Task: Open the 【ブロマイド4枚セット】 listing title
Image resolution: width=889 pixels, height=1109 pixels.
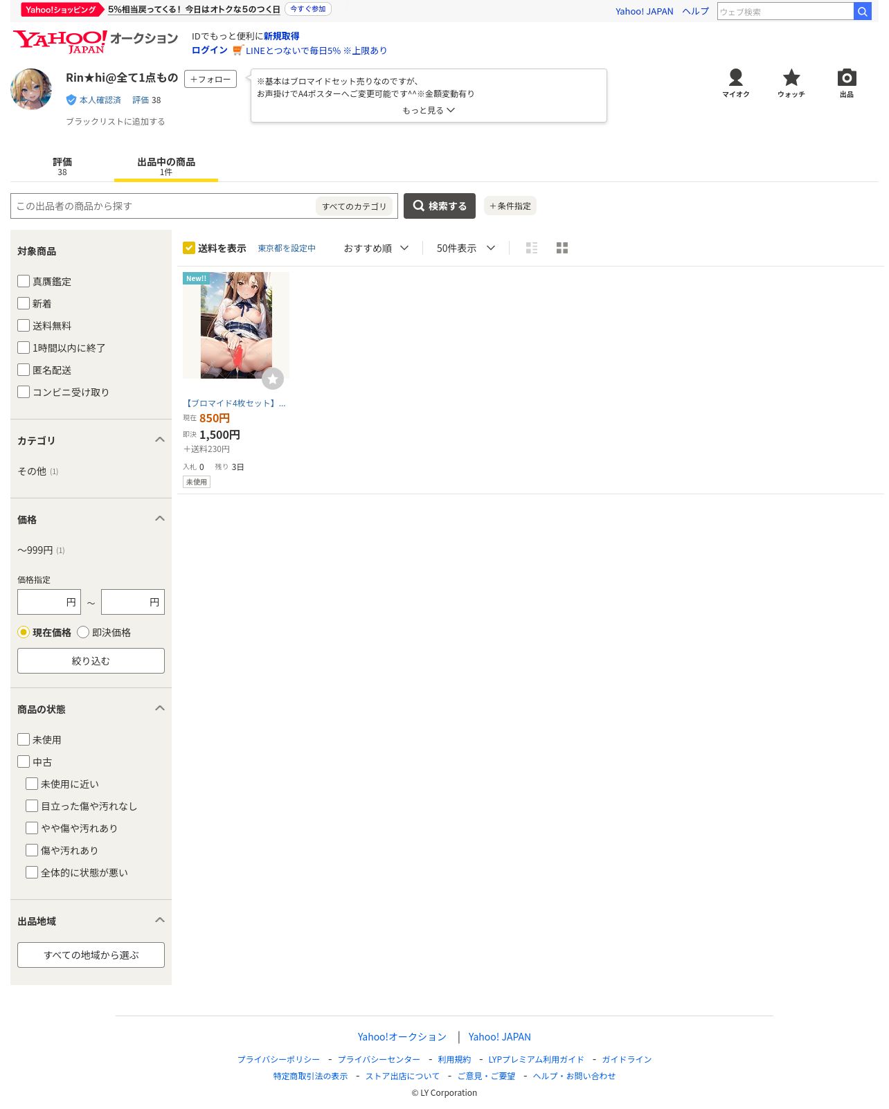Action: (235, 403)
